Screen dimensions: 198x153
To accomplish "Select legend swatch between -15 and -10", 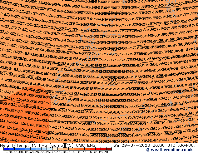I will coord(60,149).
